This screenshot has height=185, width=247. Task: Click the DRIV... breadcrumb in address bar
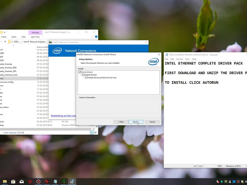click(x=17, y=42)
